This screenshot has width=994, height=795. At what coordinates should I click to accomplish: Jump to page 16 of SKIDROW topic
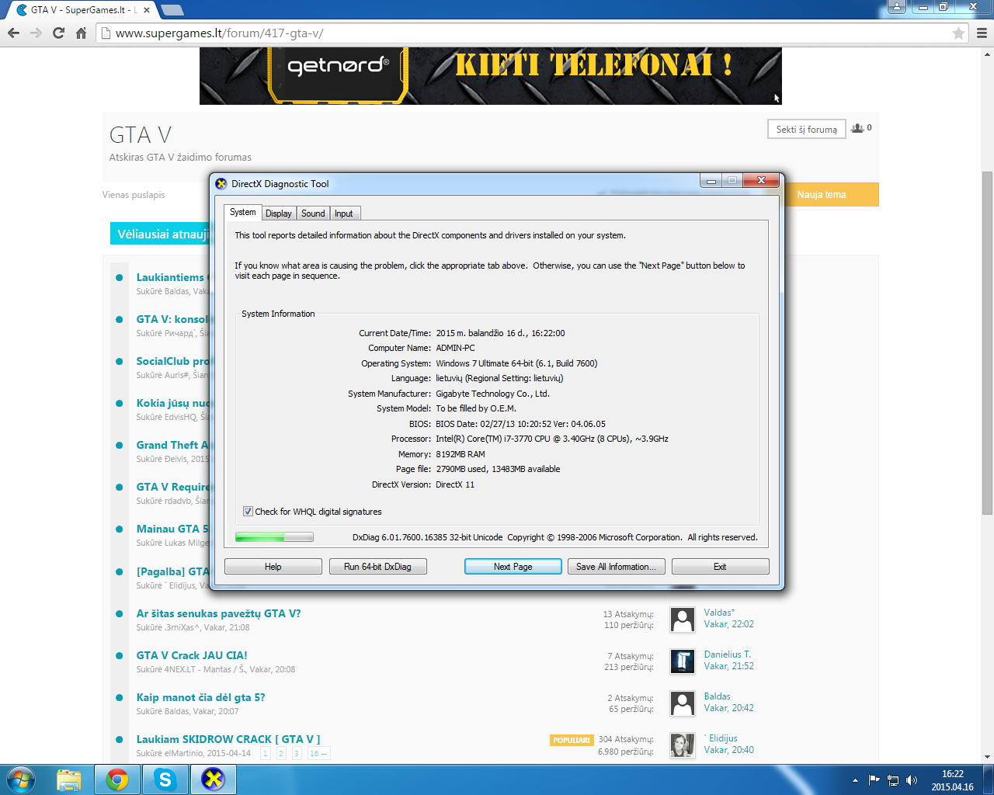tap(318, 753)
